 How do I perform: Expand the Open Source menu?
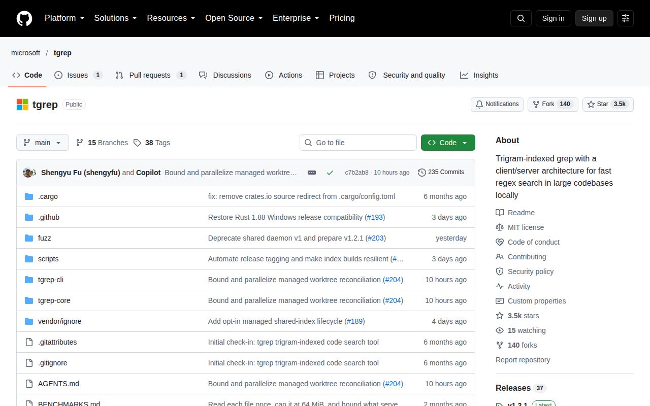pyautogui.click(x=234, y=18)
